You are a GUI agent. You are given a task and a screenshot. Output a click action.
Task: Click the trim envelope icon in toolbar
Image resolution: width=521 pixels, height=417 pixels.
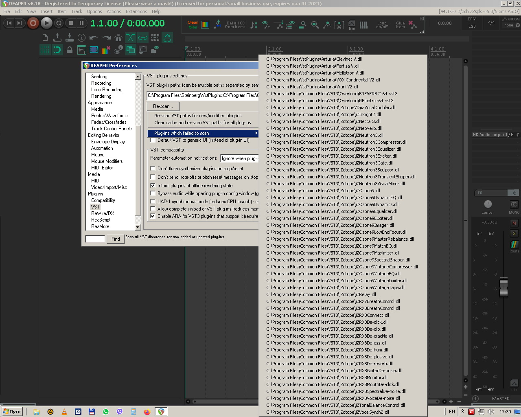click(352, 25)
